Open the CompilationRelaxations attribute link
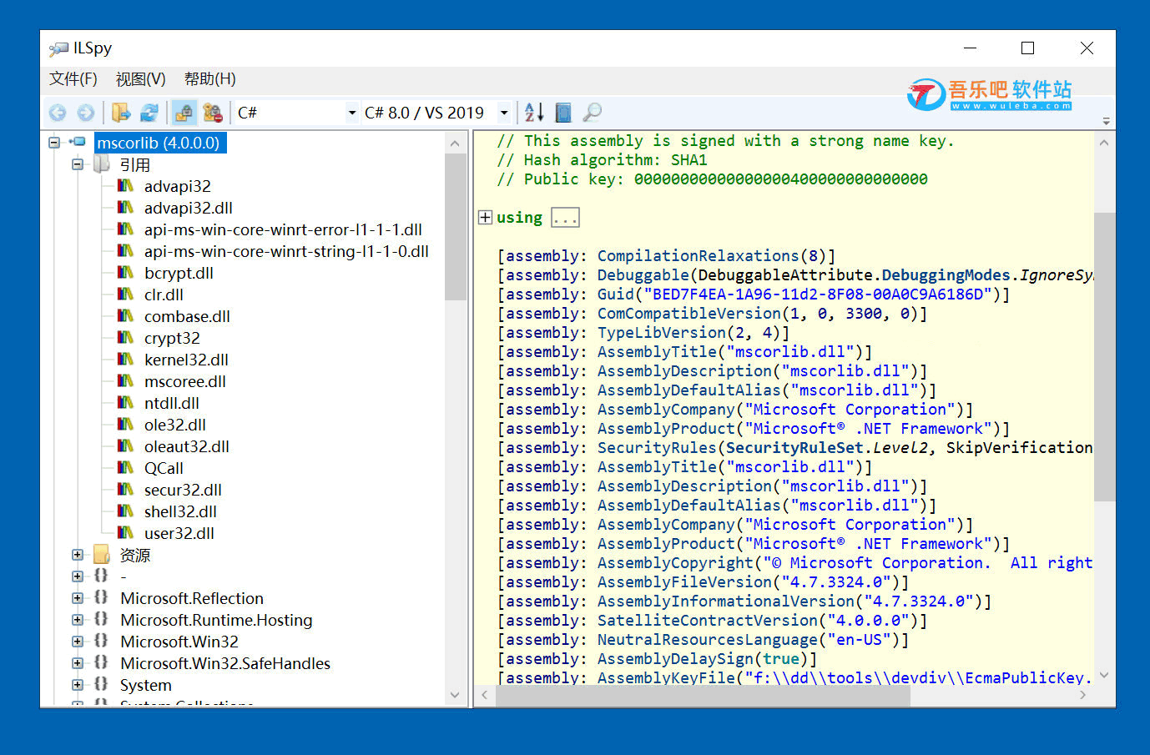The height and width of the screenshot is (755, 1150). (699, 256)
